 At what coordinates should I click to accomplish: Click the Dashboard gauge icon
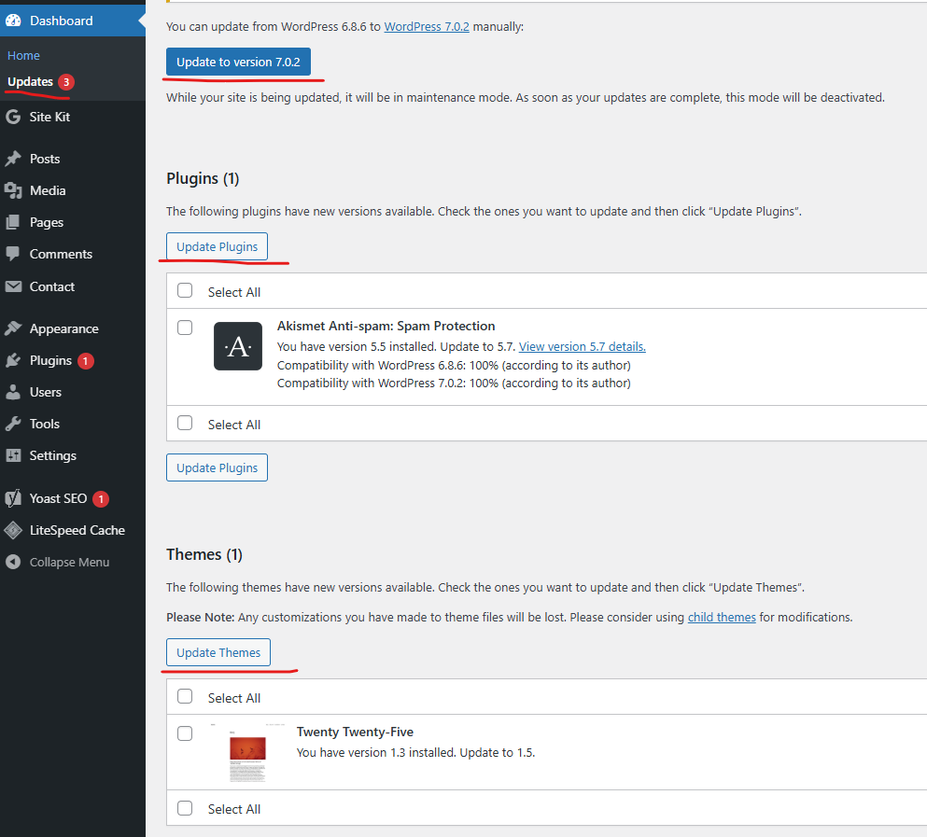point(13,21)
